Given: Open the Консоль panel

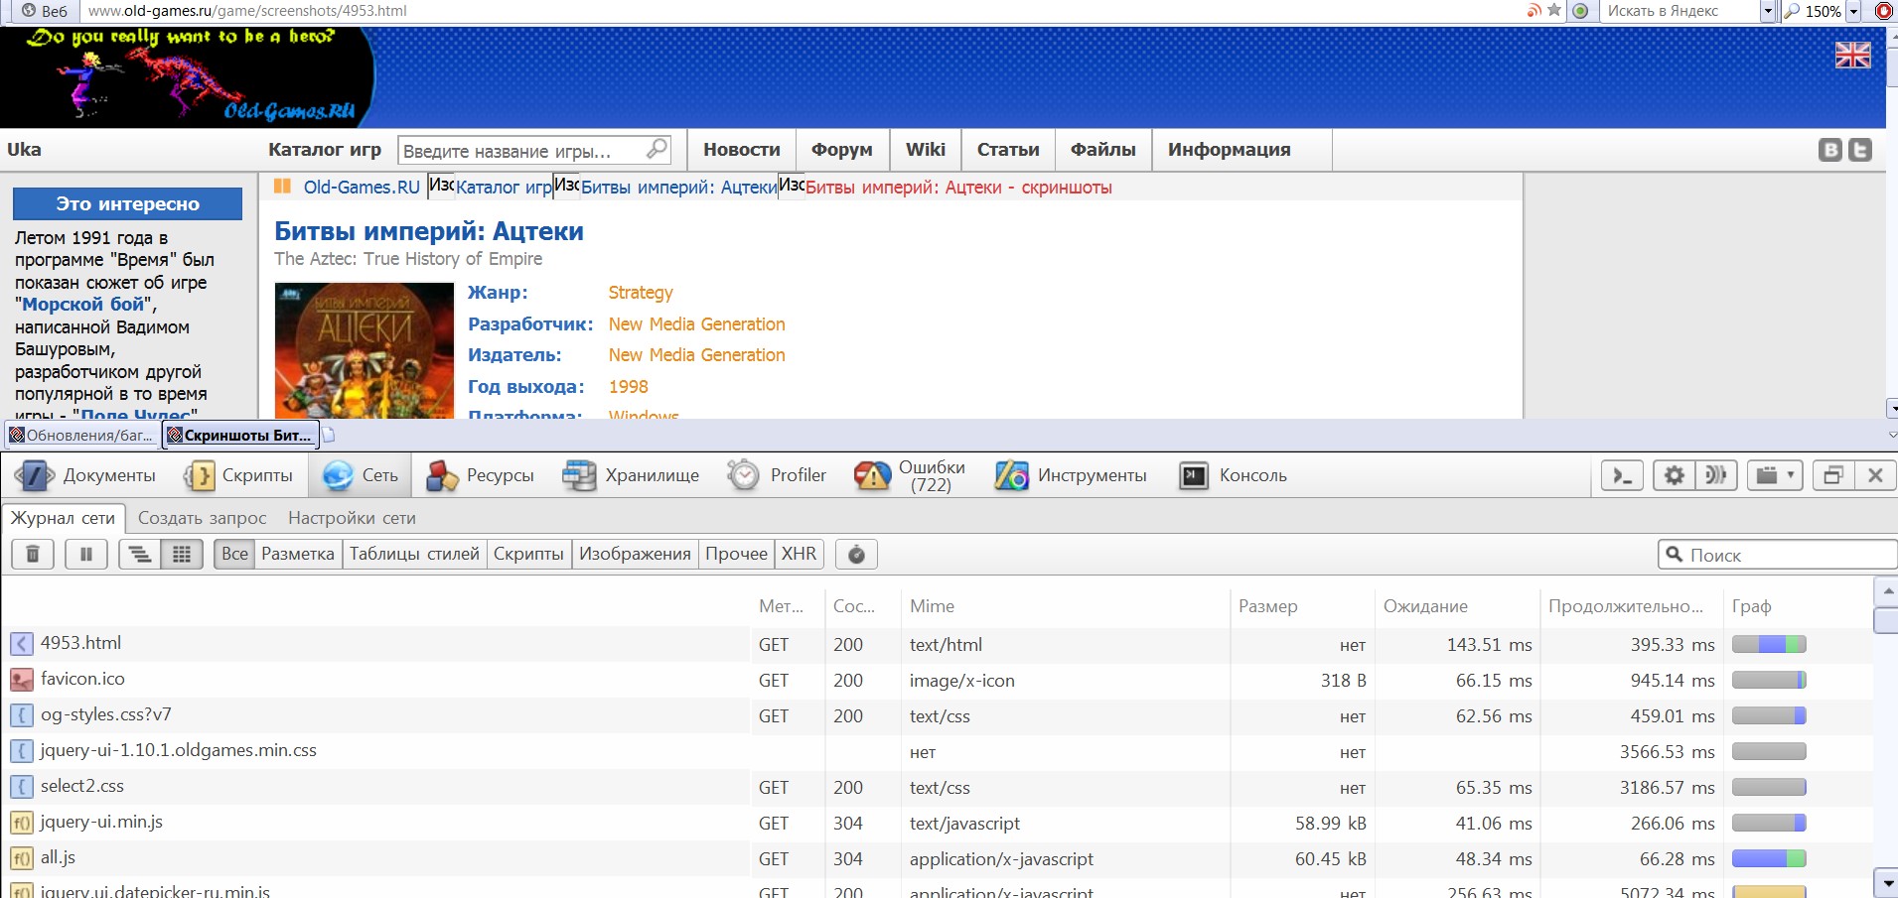Looking at the screenshot, I should [x=1233, y=475].
